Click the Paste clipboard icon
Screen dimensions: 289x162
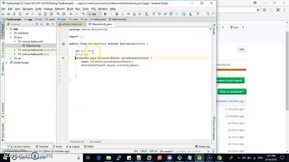(51, 14)
